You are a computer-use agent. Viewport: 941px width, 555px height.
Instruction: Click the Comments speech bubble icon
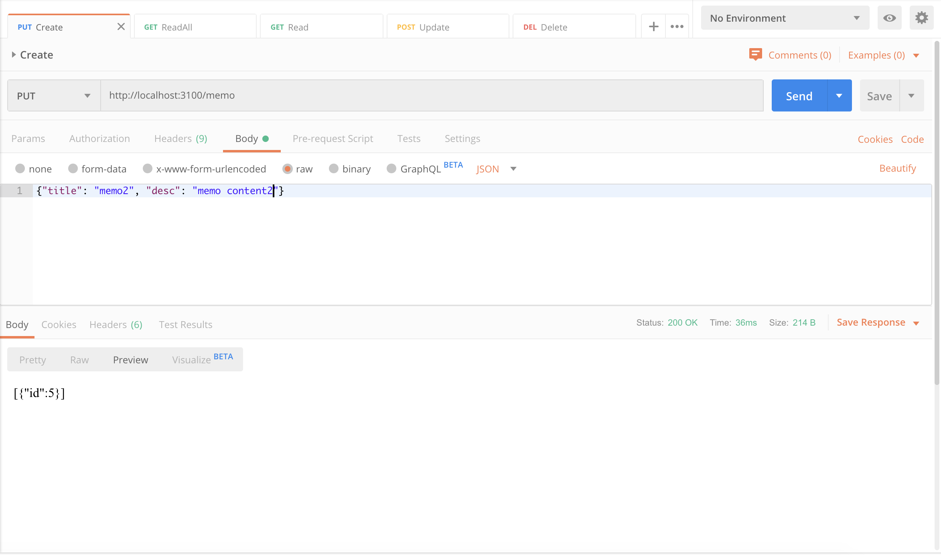click(755, 55)
